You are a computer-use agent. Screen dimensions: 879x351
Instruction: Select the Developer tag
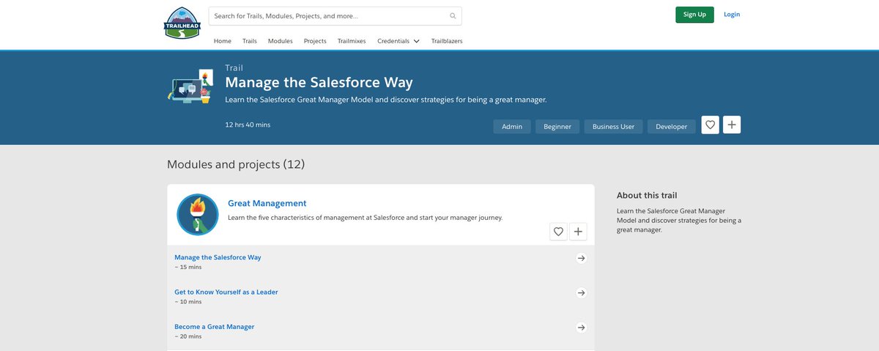672,127
